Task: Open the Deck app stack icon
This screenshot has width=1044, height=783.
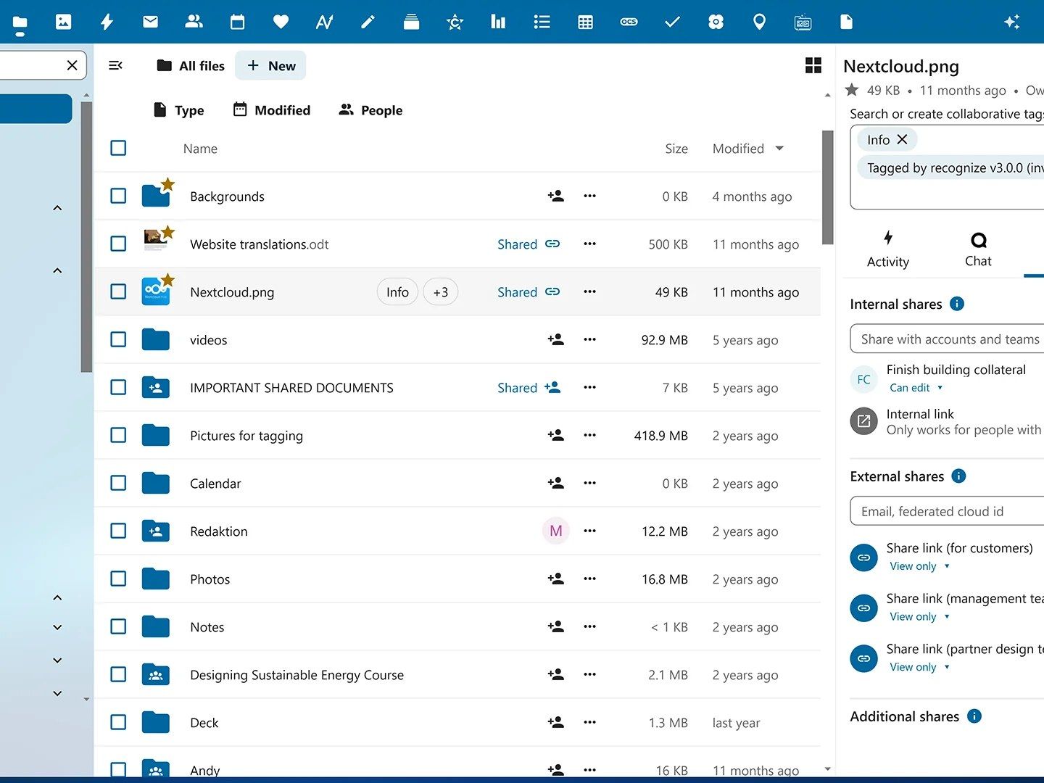Action: [x=411, y=22]
